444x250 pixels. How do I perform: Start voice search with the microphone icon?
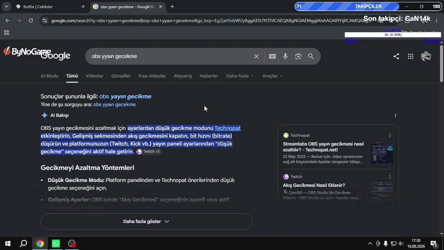click(285, 56)
